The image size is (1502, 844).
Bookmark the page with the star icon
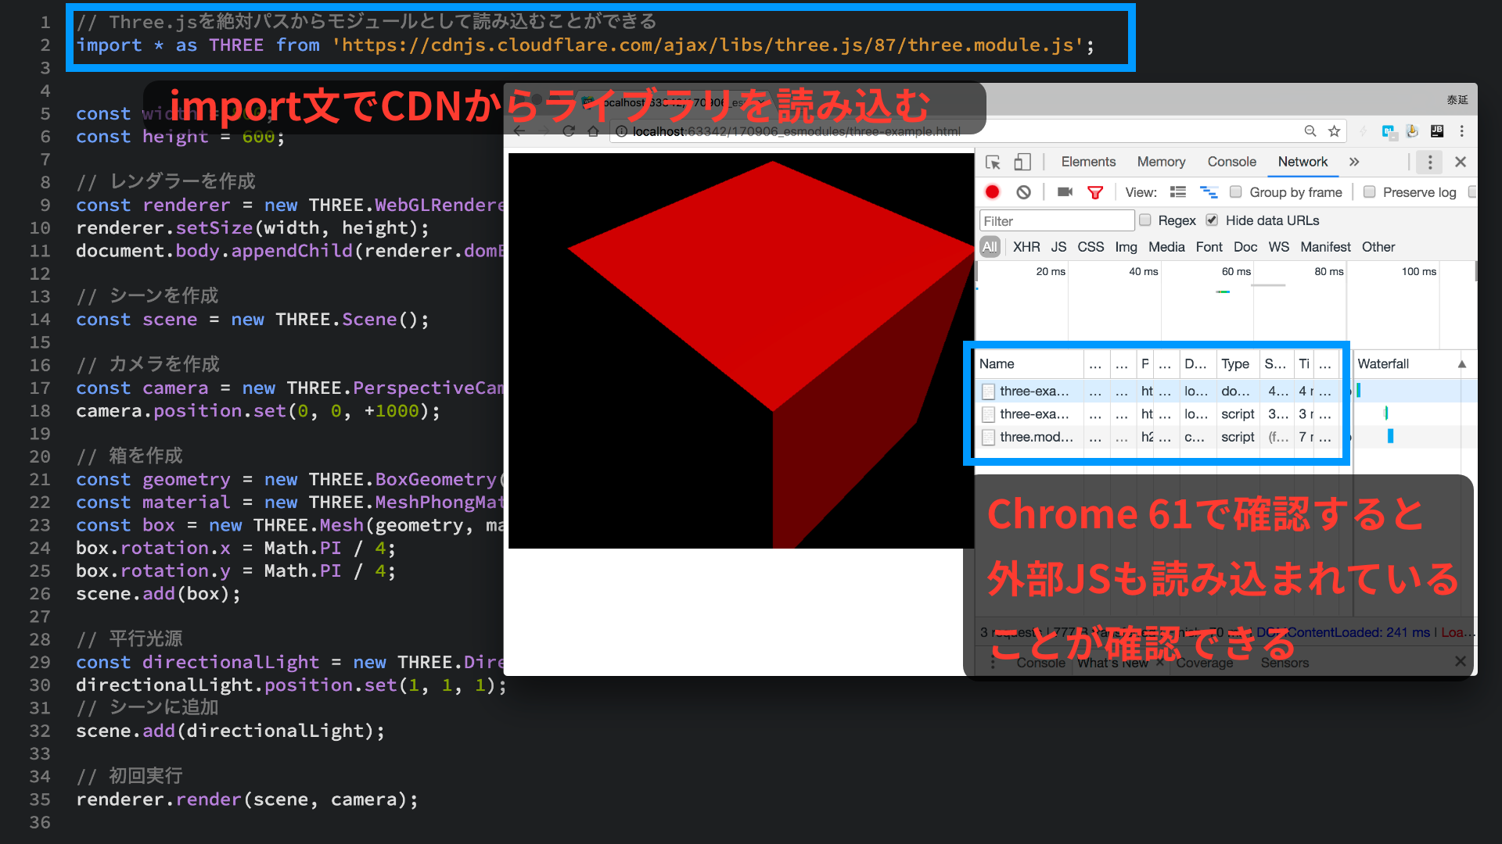click(x=1335, y=131)
